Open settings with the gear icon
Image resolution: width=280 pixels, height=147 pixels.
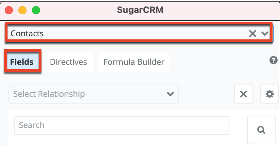click(270, 94)
